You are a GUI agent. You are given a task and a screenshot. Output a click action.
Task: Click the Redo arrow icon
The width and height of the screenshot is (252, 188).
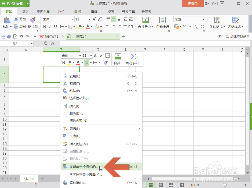coord(27,37)
